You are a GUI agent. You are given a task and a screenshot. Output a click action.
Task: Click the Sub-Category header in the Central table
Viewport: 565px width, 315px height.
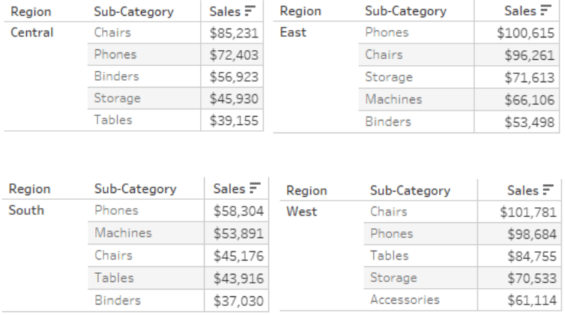coord(134,11)
